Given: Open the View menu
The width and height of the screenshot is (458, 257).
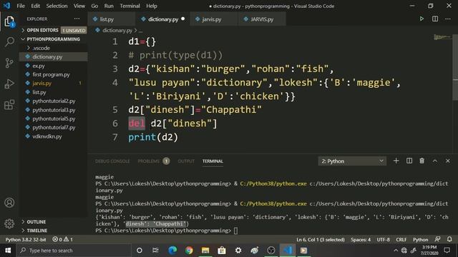Looking at the screenshot, I should pos(79,6).
